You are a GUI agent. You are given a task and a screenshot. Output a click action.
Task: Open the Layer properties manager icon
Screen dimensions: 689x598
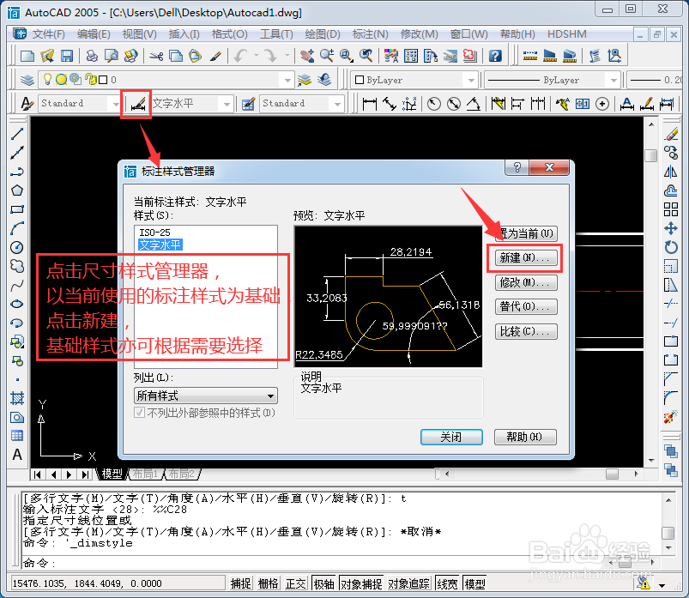[27, 80]
